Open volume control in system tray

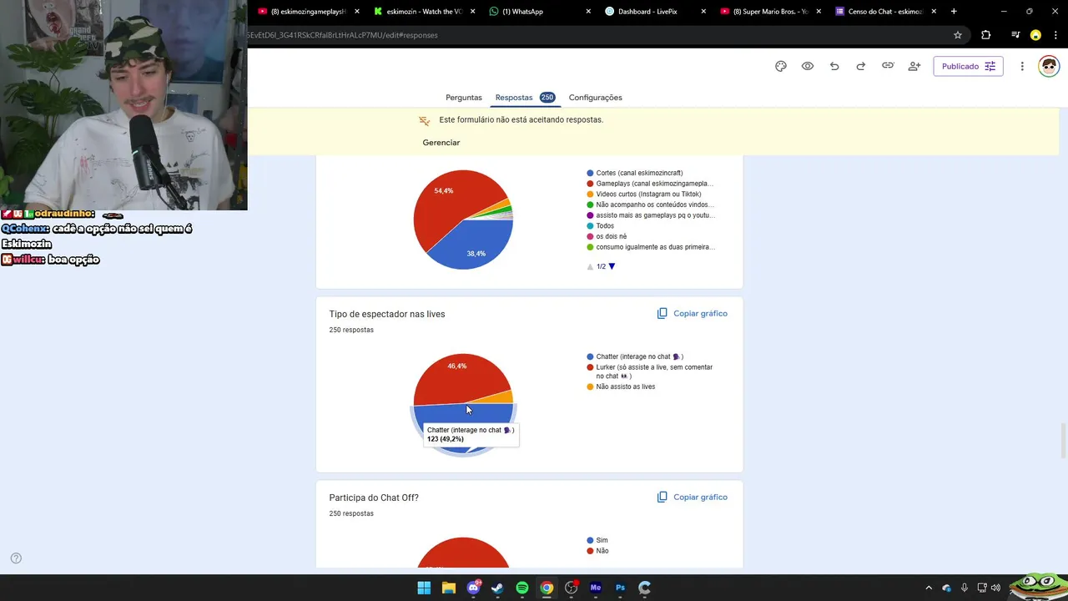[x=995, y=588]
